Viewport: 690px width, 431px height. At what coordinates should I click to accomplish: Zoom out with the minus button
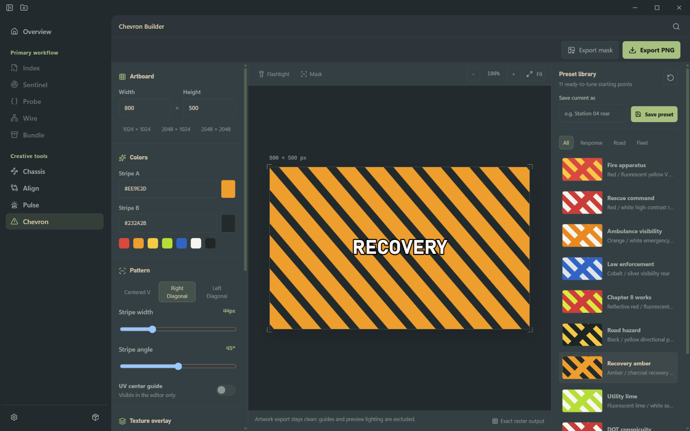point(473,74)
